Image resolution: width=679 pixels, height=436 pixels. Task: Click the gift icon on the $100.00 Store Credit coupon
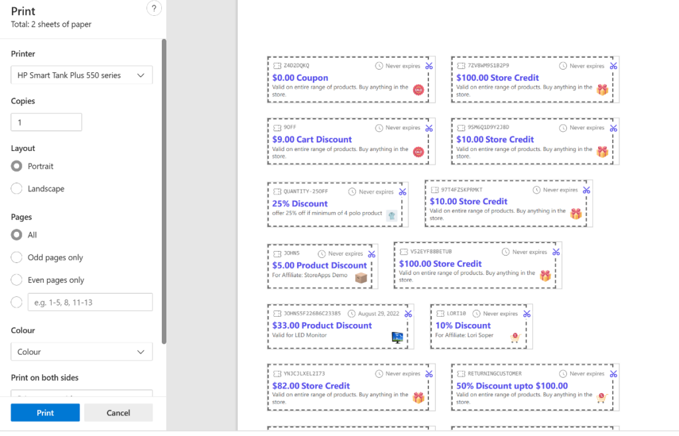pyautogui.click(x=601, y=88)
